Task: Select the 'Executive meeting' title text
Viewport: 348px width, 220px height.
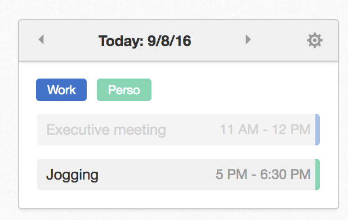Action: (x=106, y=130)
